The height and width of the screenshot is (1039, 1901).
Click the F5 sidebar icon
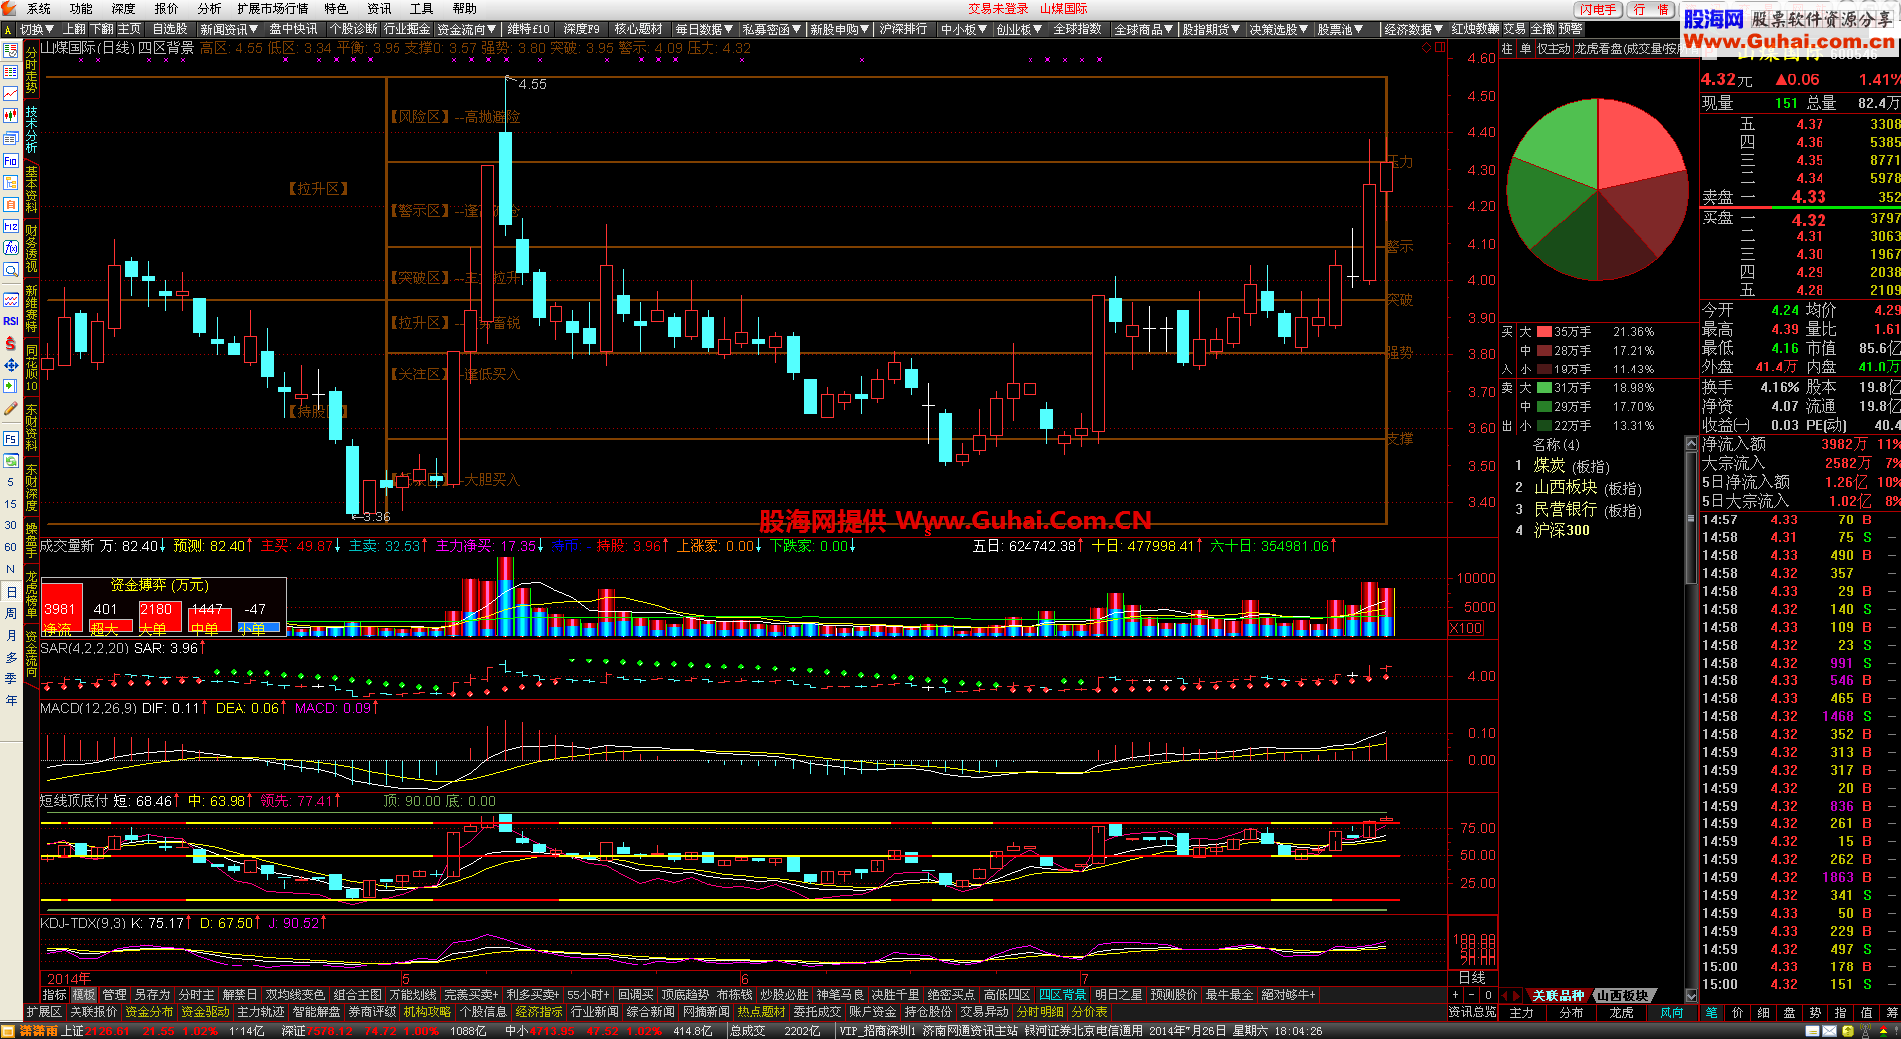[11, 438]
